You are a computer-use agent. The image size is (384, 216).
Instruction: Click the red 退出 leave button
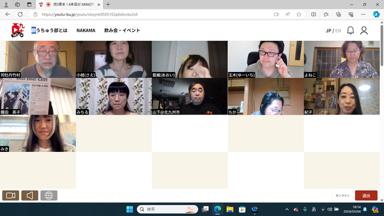(366, 196)
